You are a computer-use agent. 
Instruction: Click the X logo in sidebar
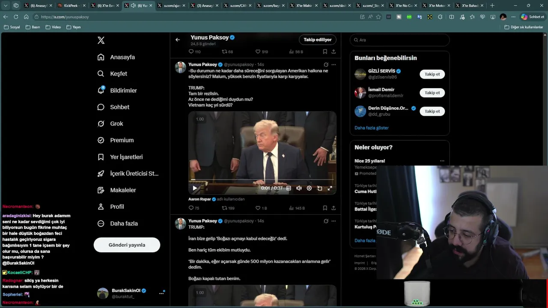pyautogui.click(x=101, y=40)
